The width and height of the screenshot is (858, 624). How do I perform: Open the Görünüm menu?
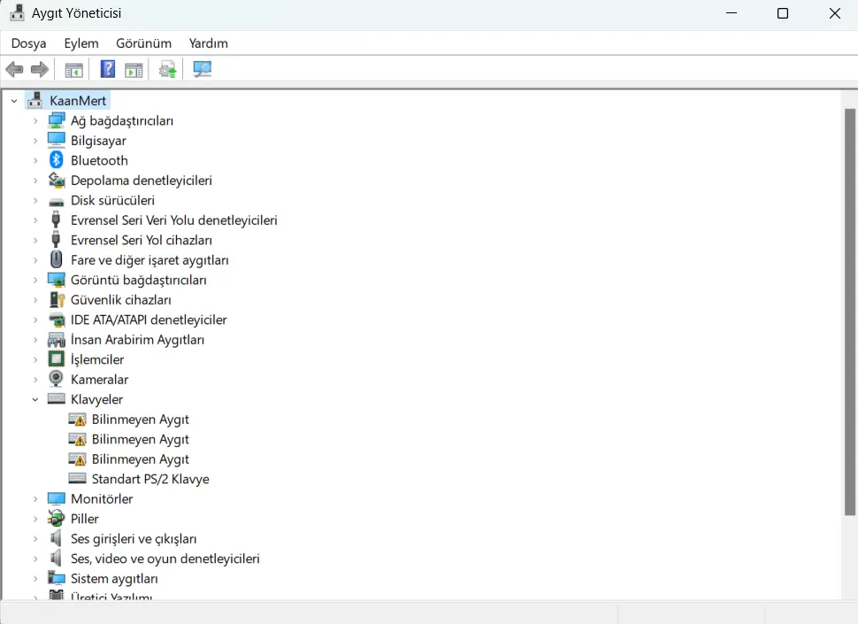click(143, 43)
